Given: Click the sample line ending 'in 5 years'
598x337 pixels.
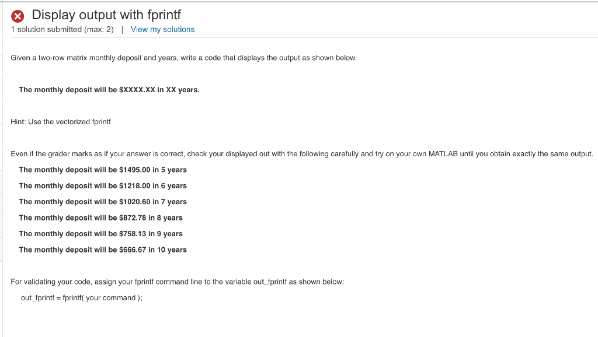Looking at the screenshot, I should click(102, 170).
